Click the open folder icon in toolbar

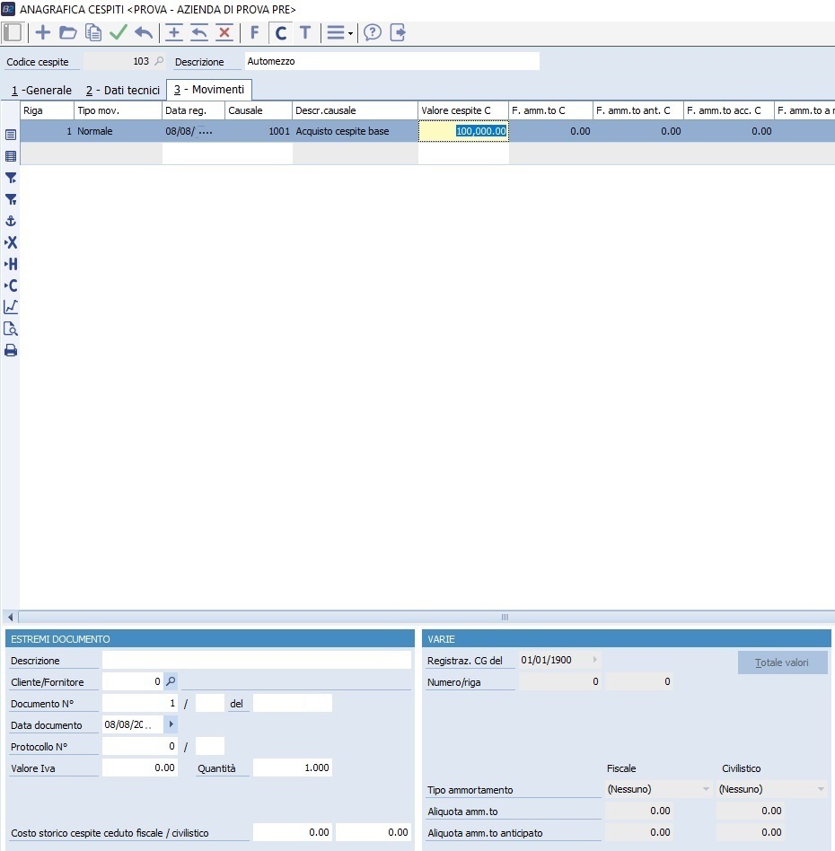tap(67, 33)
